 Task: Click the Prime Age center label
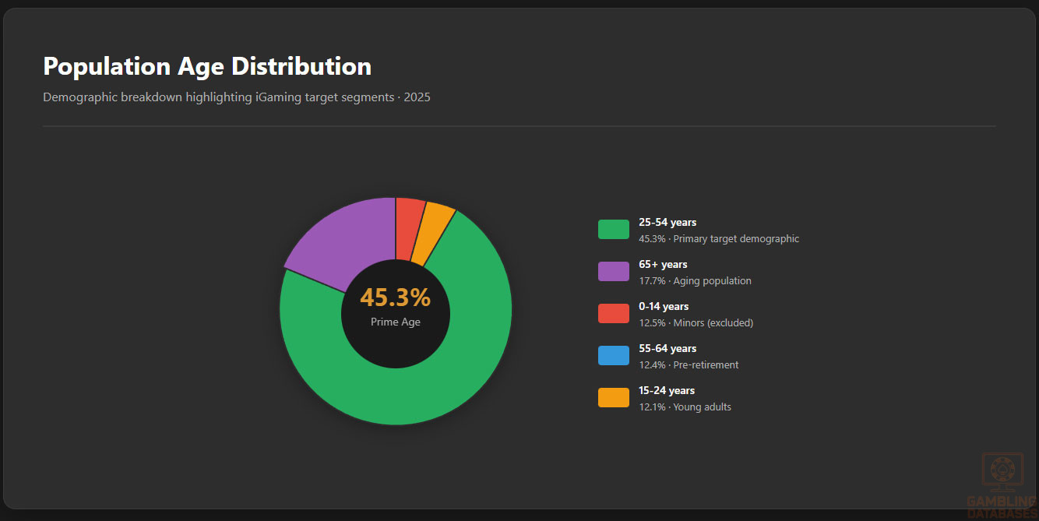pos(395,322)
